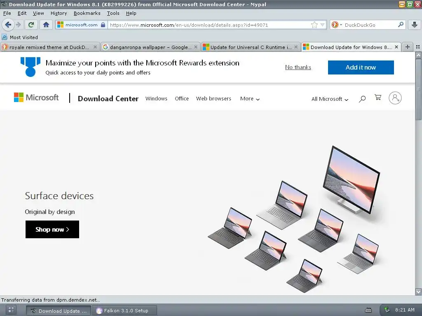Reload the current page

(31, 25)
